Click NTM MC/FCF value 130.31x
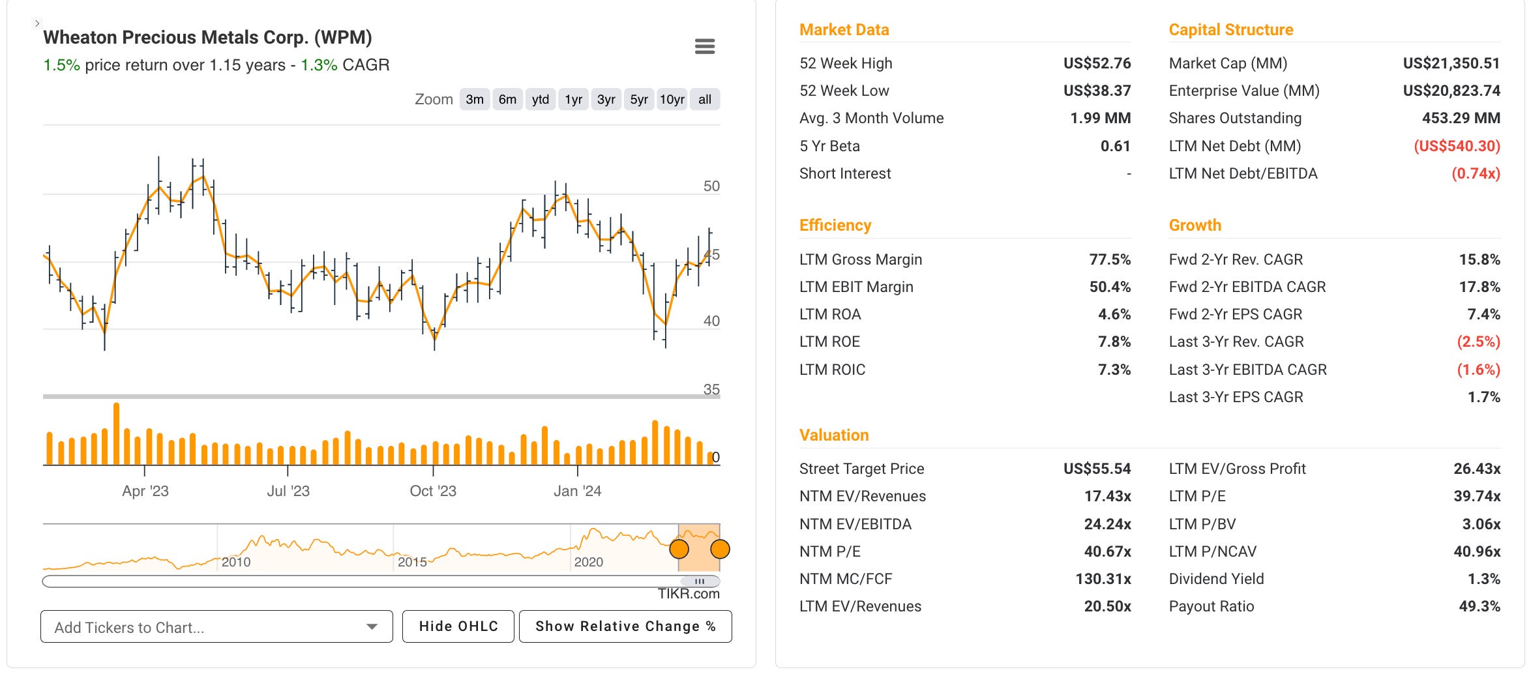The width and height of the screenshot is (1531, 674). tap(1103, 579)
